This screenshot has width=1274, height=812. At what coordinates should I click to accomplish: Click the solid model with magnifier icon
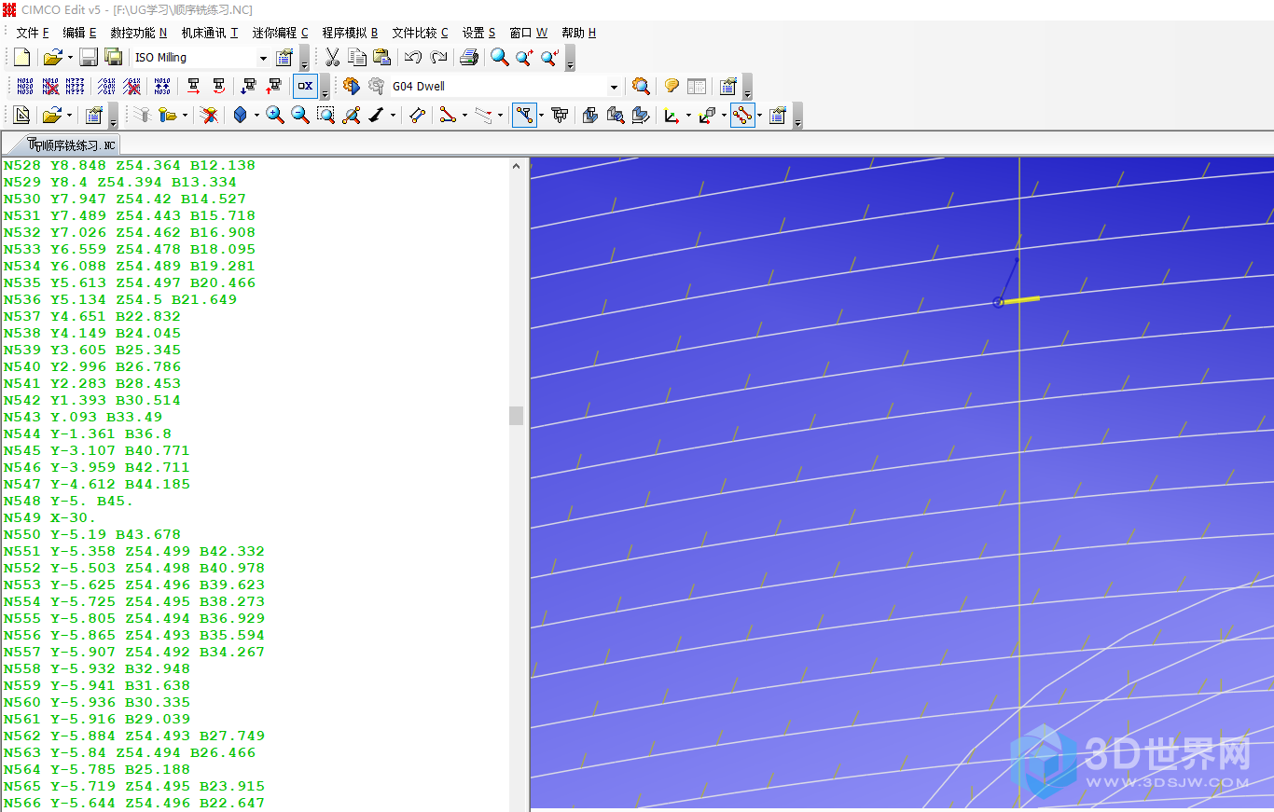click(616, 116)
